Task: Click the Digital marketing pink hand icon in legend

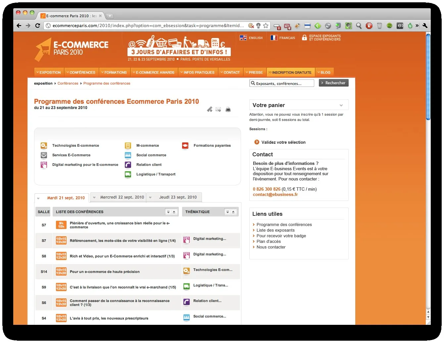Action: (x=44, y=165)
